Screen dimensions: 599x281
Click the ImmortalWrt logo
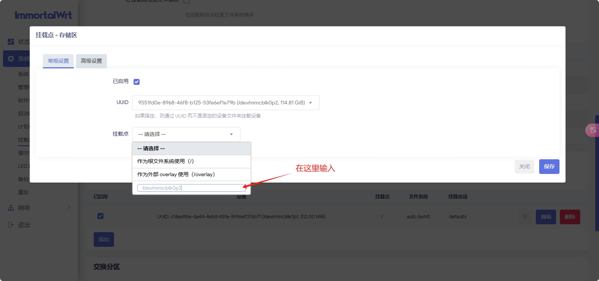[x=43, y=15]
